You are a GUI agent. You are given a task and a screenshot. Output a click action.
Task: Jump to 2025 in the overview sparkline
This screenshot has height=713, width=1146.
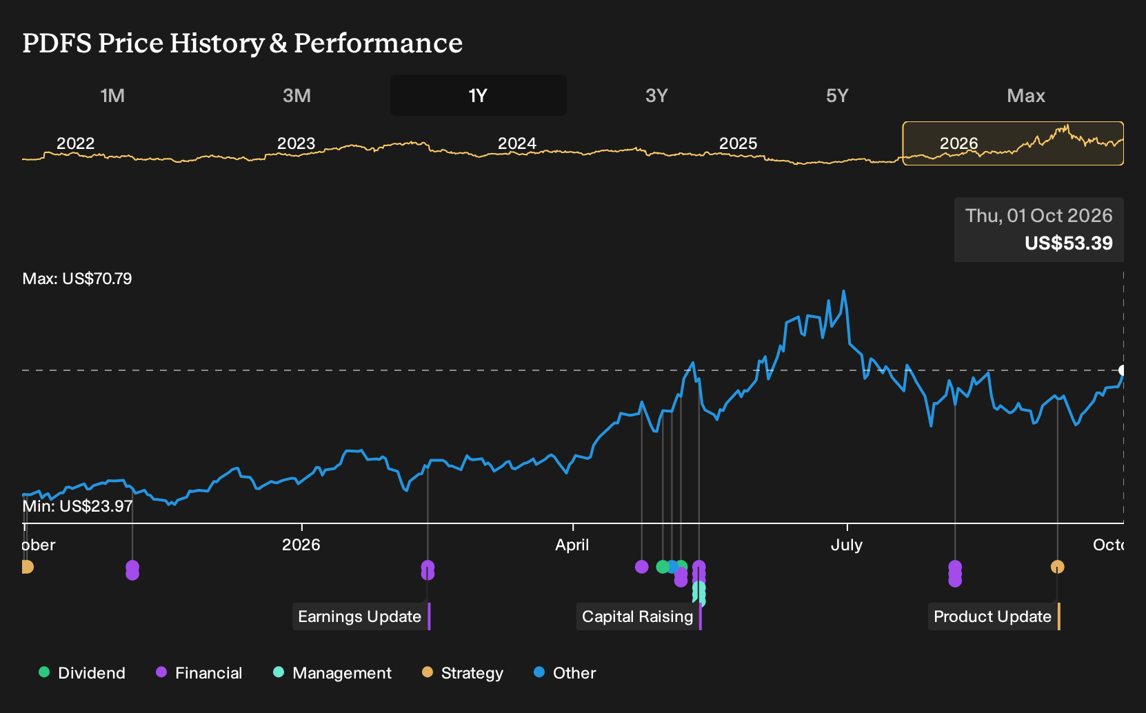738,143
